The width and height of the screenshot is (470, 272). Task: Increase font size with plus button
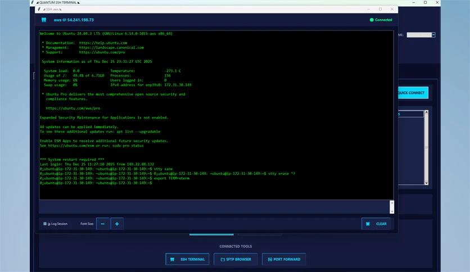tap(117, 224)
